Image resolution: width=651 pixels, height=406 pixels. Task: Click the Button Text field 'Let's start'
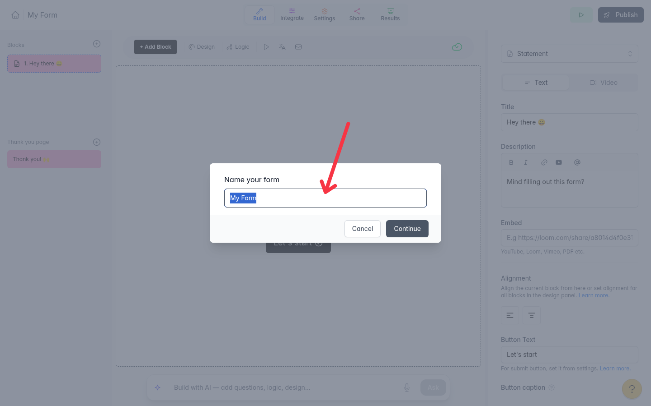pyautogui.click(x=570, y=355)
